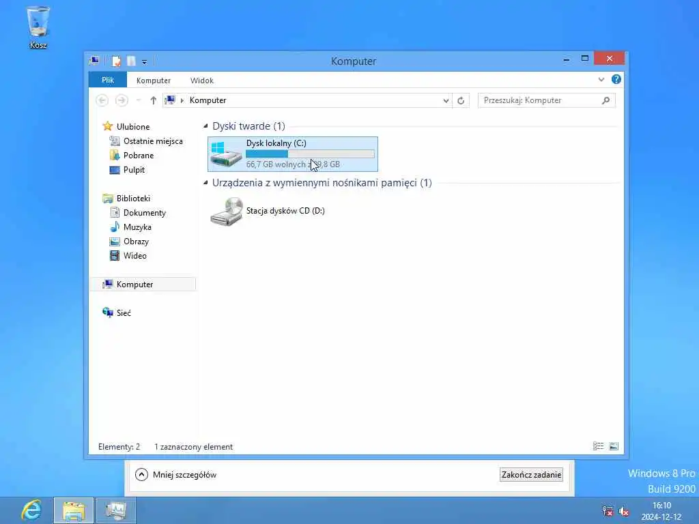Screen dimensions: 699x524
Task: Refresh the Komputer view
Action: (461, 101)
